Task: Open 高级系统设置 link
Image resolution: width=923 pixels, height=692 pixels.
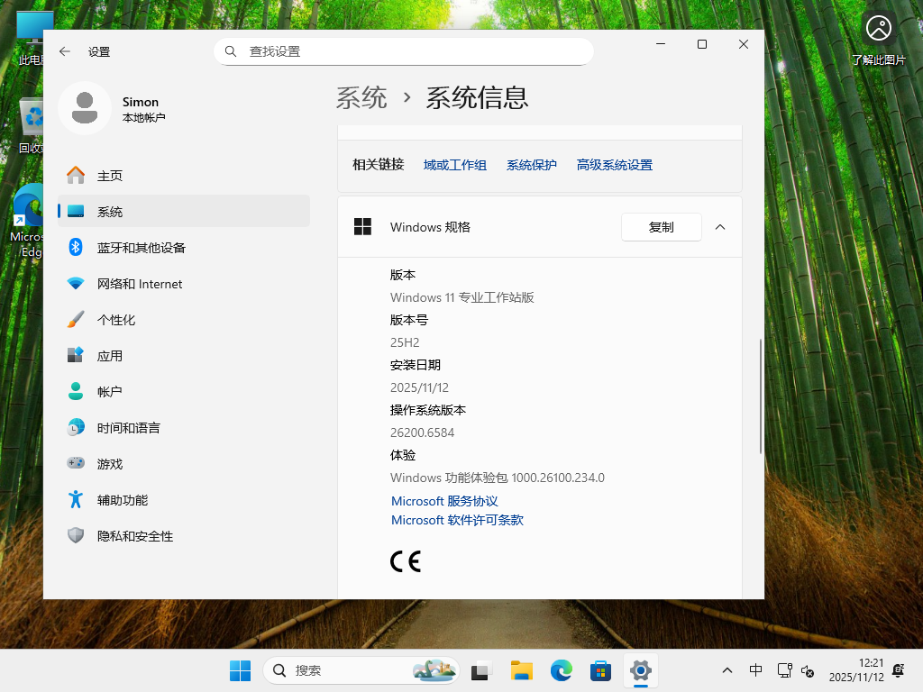Action: pyautogui.click(x=614, y=165)
